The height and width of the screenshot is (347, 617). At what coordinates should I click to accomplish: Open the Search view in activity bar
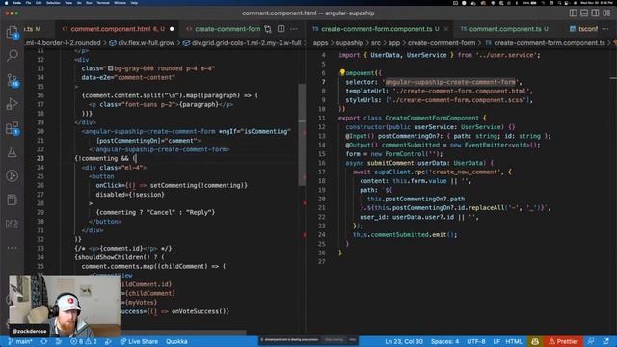(13, 55)
